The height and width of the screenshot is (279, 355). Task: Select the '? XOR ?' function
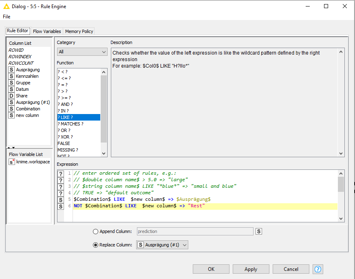(79, 137)
